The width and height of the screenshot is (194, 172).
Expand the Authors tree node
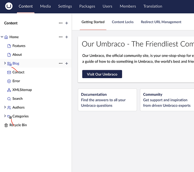click(x=5, y=107)
